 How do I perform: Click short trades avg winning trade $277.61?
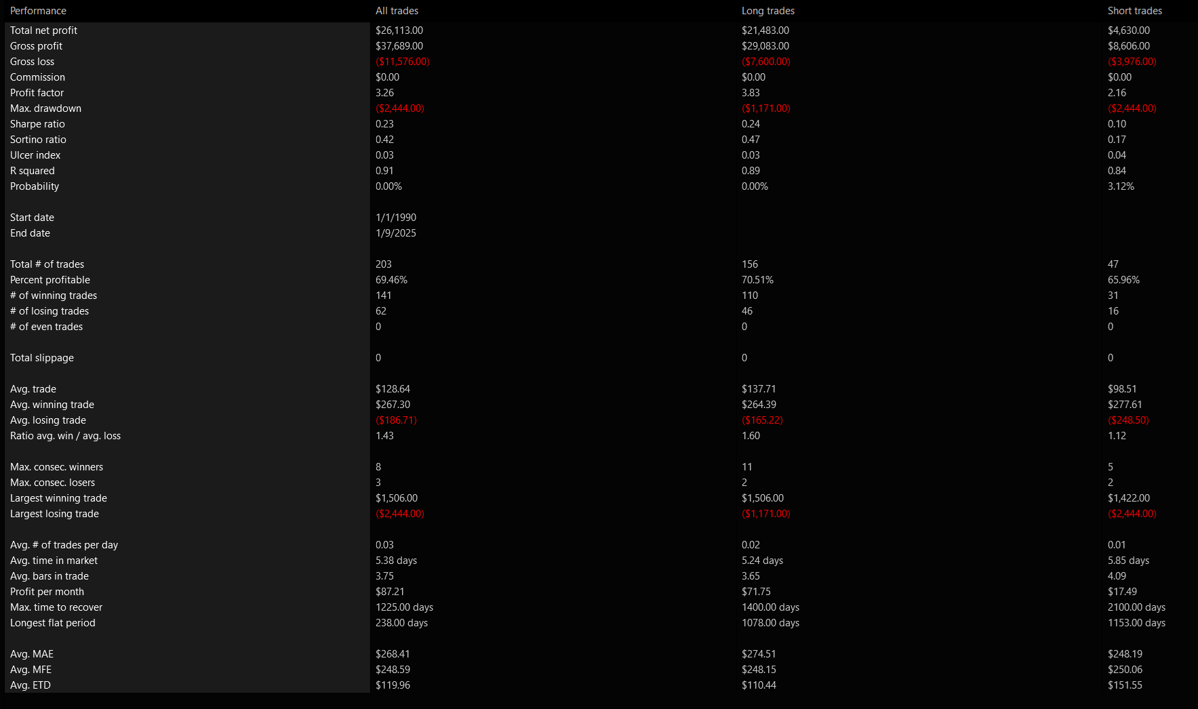[1125, 405]
